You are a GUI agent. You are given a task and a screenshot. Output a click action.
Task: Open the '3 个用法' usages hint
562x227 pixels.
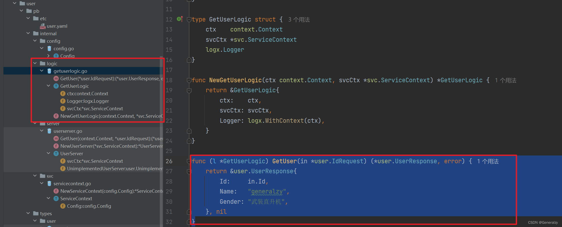pyautogui.click(x=299, y=19)
